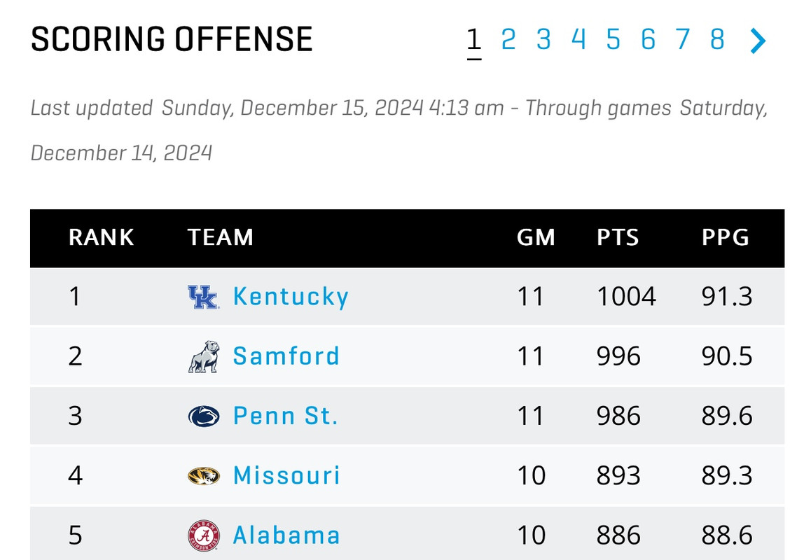Click the Penn State lion logo
This screenshot has height=560, width=811.
tap(204, 416)
